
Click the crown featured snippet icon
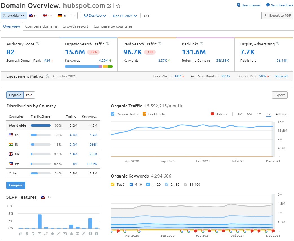(x=71, y=233)
